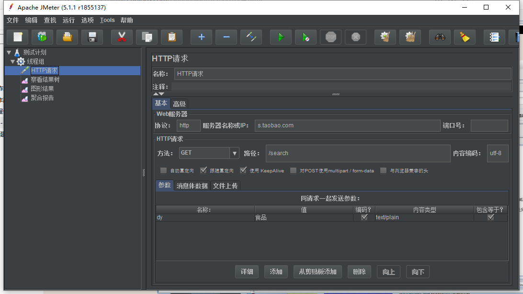Viewport: 523px width, 294px height.
Task: Select 察看结果树 in the tree
Action: (x=45, y=79)
